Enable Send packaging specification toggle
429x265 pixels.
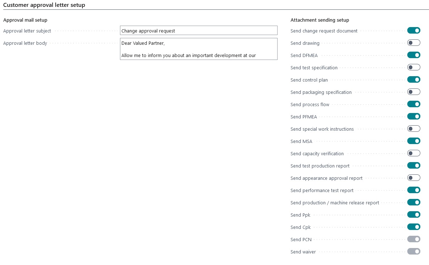(413, 92)
